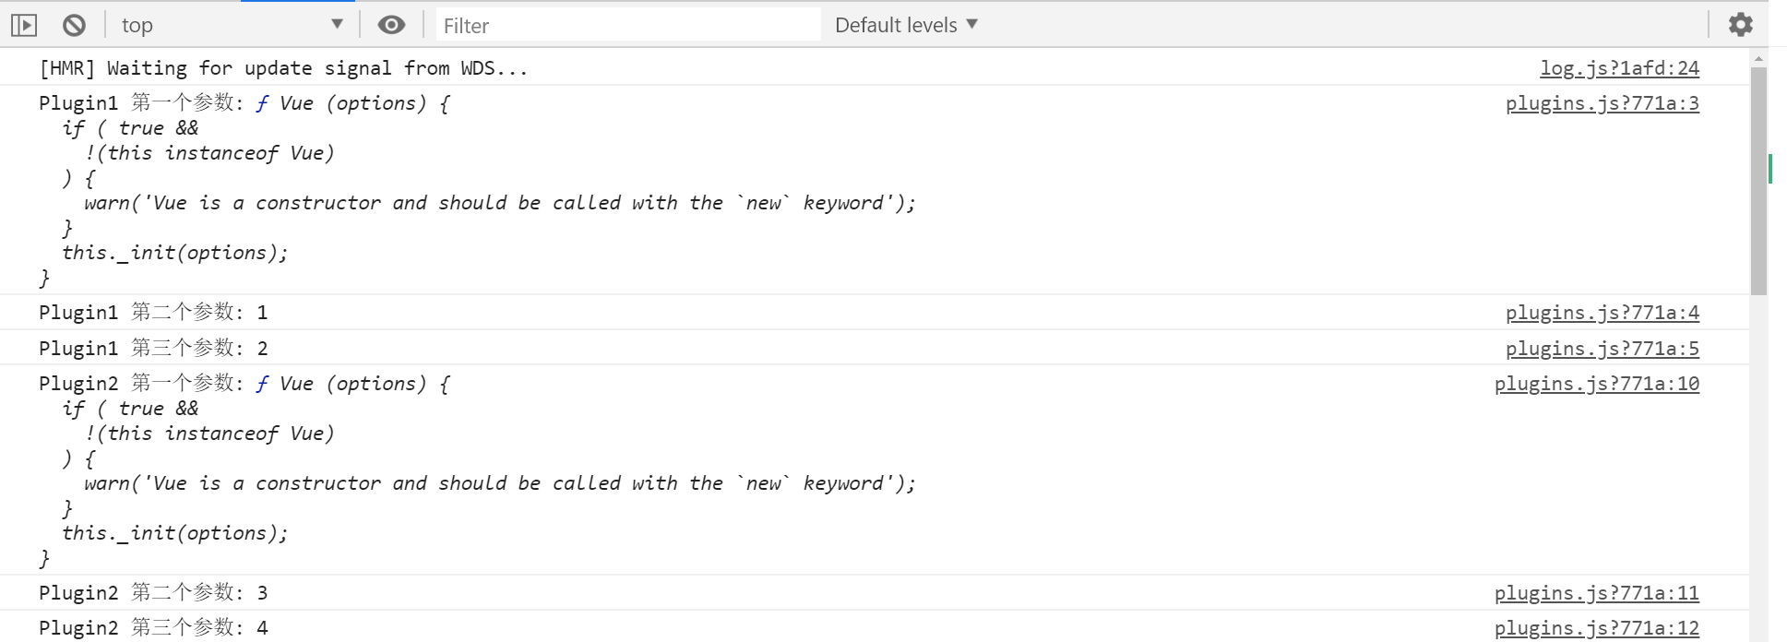Open source link plugins.js?771a:5
Viewport: 1787px width, 642px height.
(1602, 349)
